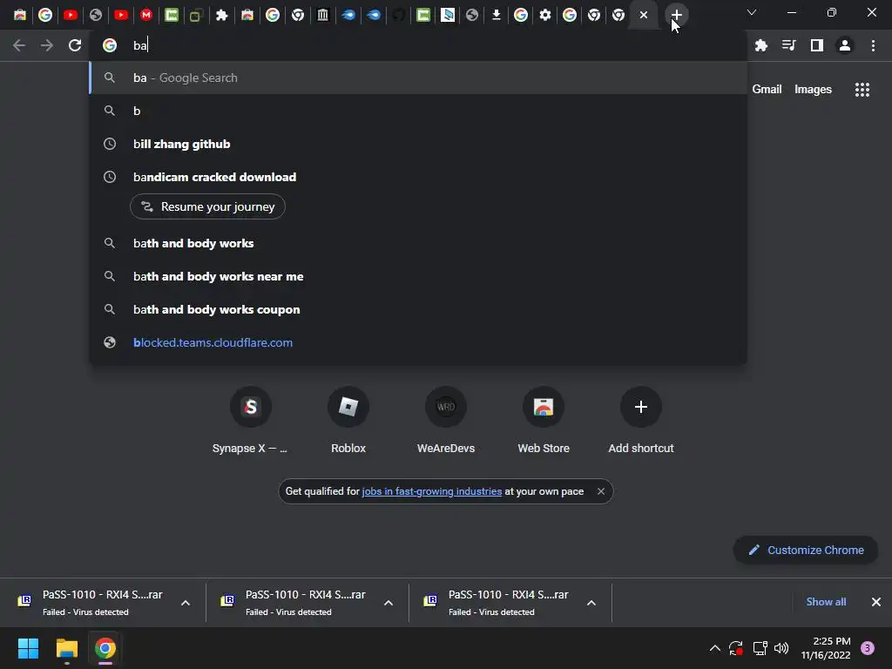Image resolution: width=892 pixels, height=669 pixels.
Task: Switch to the tab with blue page icon
Action: coord(448,15)
